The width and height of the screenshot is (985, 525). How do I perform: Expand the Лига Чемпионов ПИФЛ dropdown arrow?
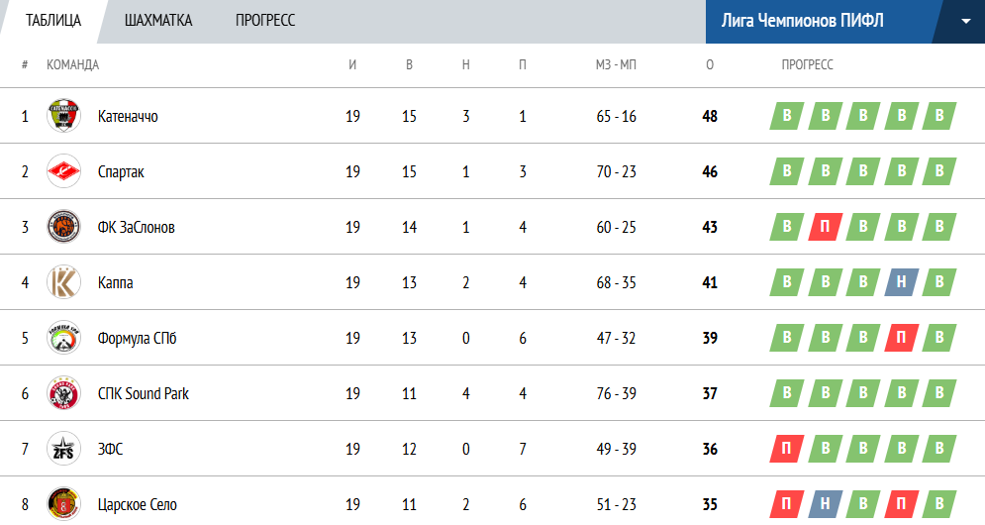(x=965, y=22)
